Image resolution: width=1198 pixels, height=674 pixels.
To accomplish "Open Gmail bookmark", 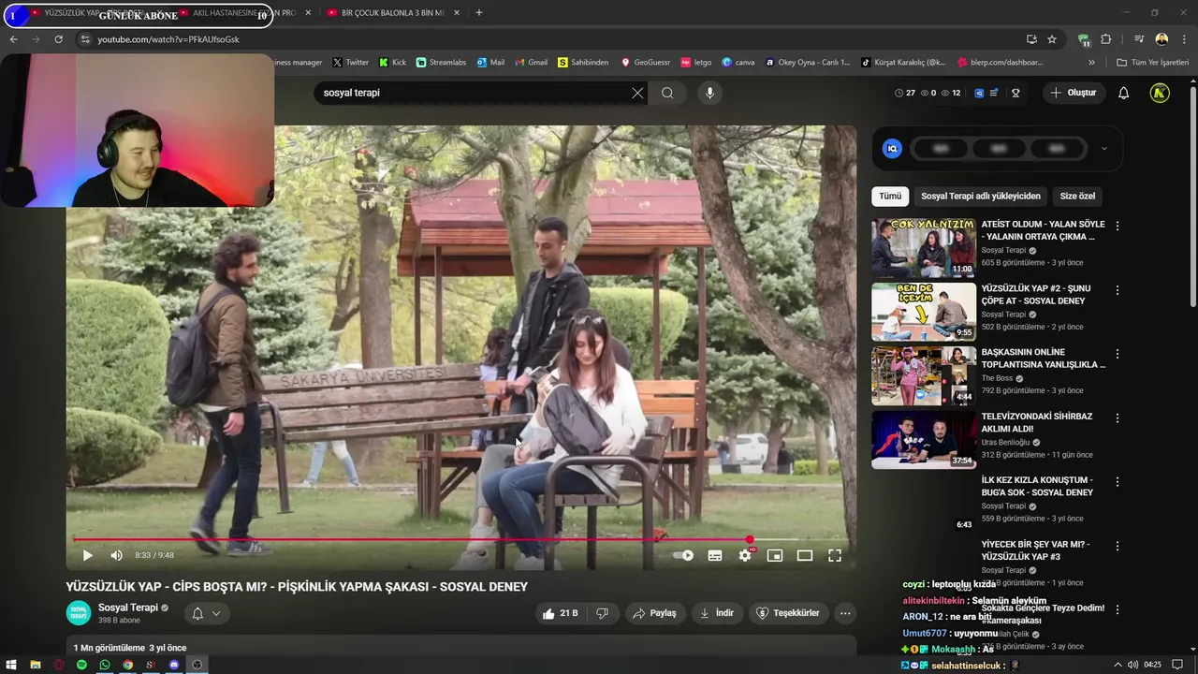I will (x=531, y=63).
